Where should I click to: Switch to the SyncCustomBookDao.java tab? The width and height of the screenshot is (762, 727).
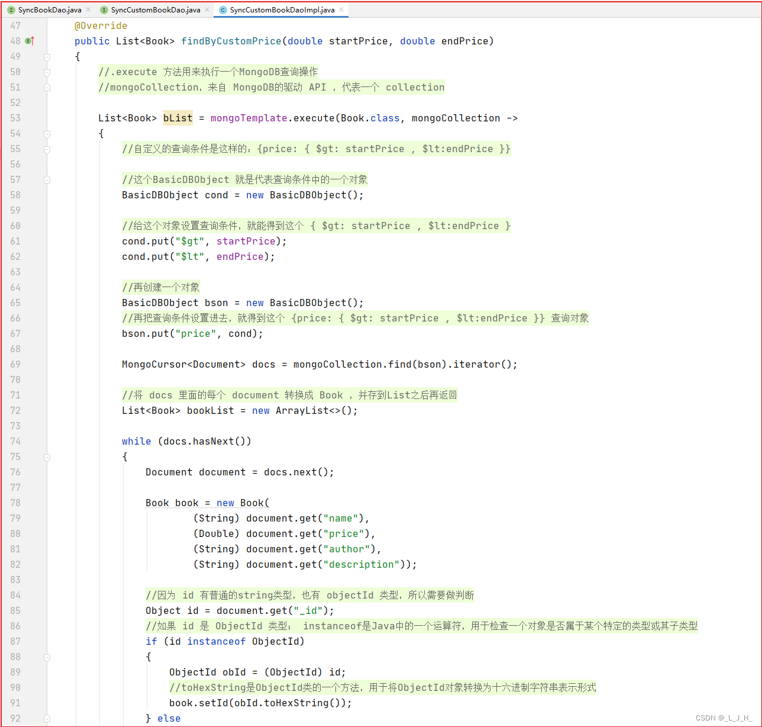point(156,10)
